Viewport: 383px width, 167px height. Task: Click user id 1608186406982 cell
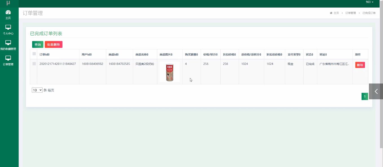pyautogui.click(x=92, y=64)
